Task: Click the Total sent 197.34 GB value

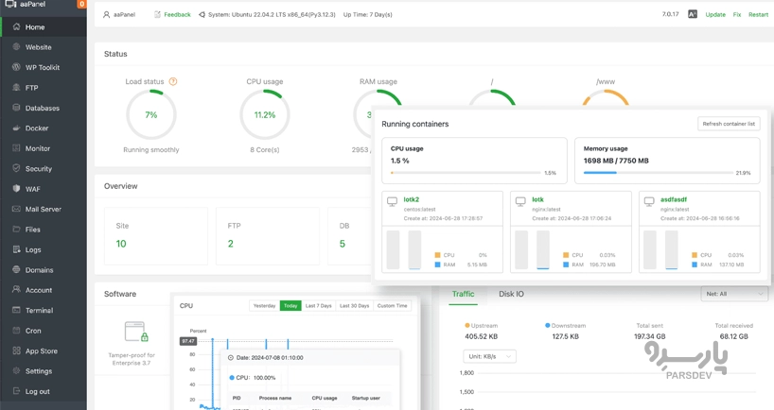Action: [x=650, y=336]
